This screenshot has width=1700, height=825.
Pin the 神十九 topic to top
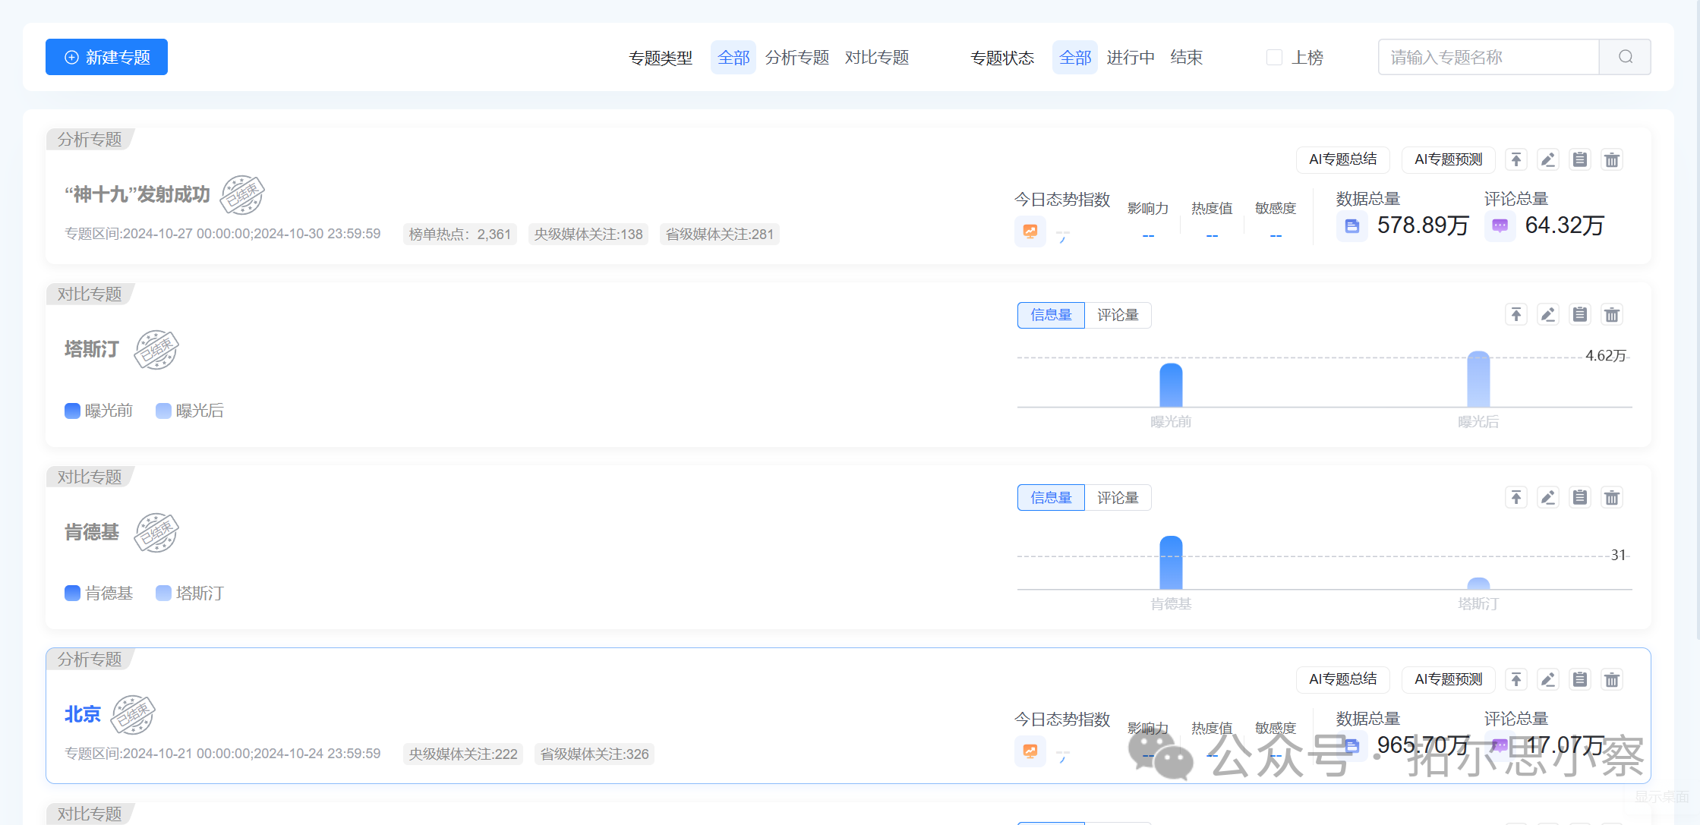[x=1516, y=159]
